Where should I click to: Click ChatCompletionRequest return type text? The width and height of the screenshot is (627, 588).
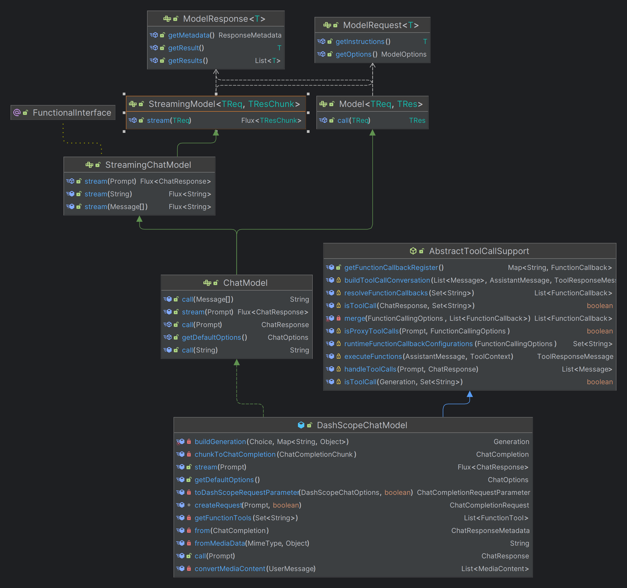tap(489, 505)
